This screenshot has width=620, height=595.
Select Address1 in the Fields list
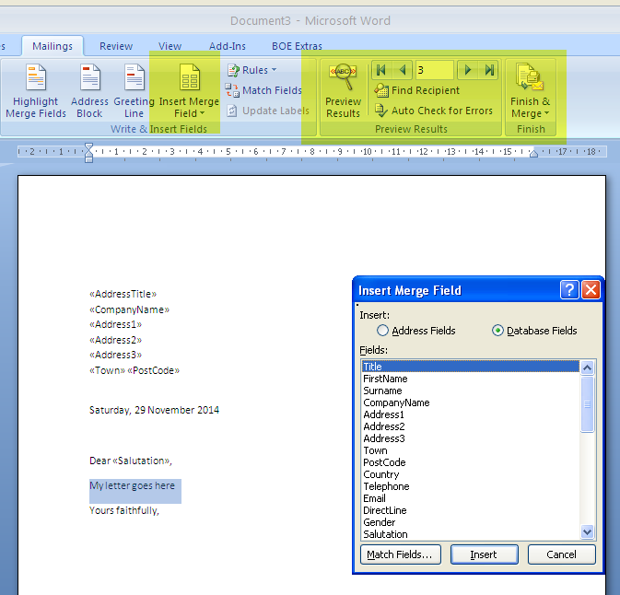(x=471, y=414)
